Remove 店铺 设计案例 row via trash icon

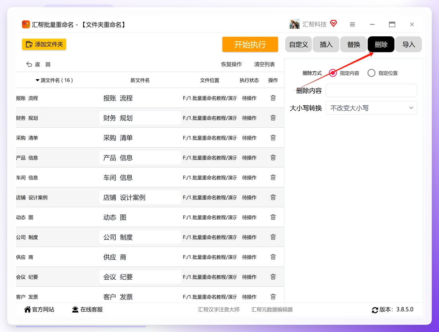(273, 197)
